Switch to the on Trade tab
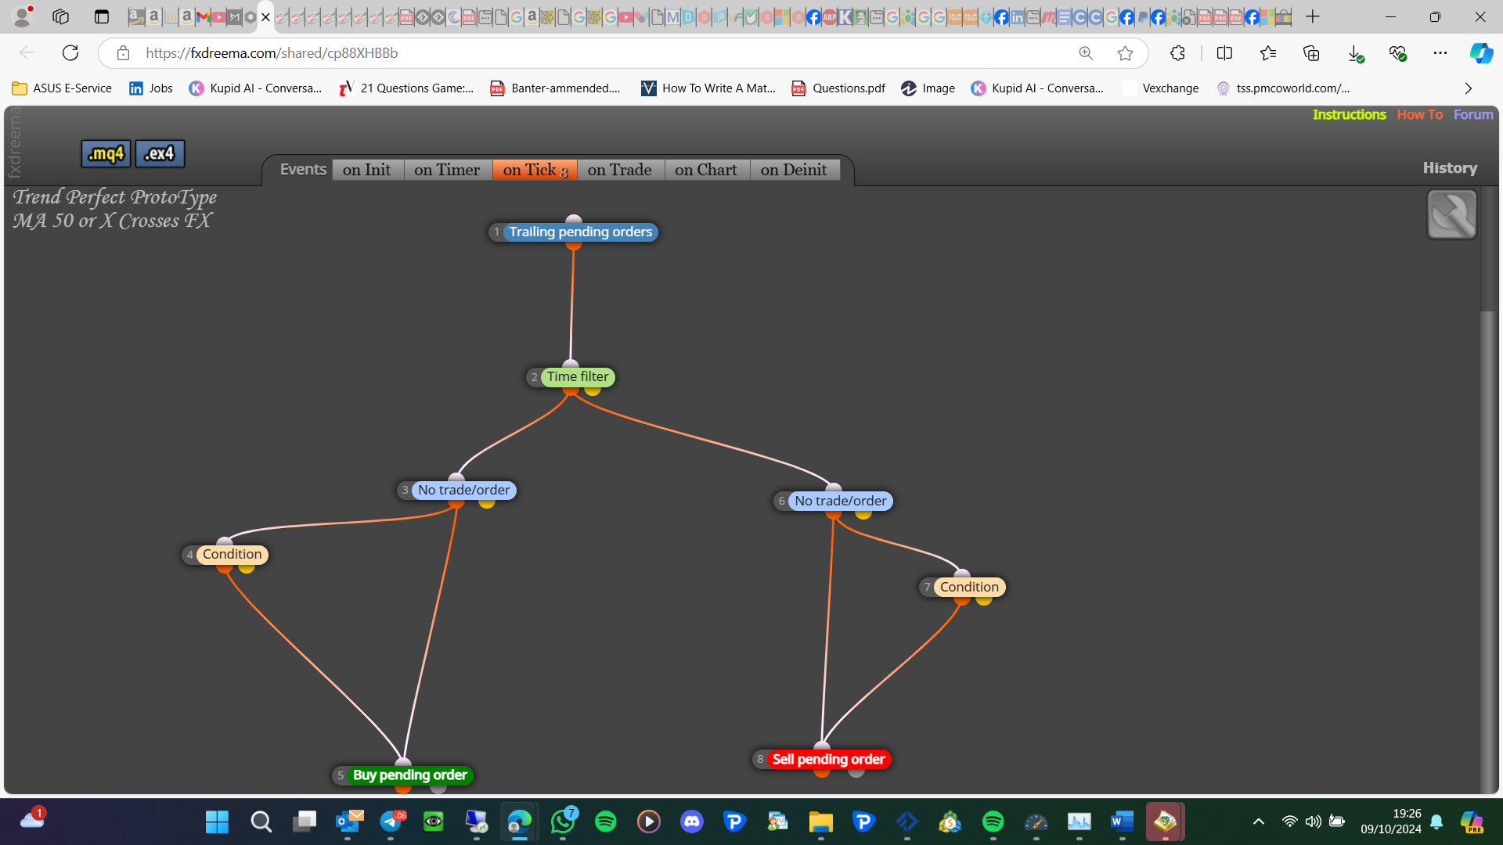 click(x=620, y=170)
